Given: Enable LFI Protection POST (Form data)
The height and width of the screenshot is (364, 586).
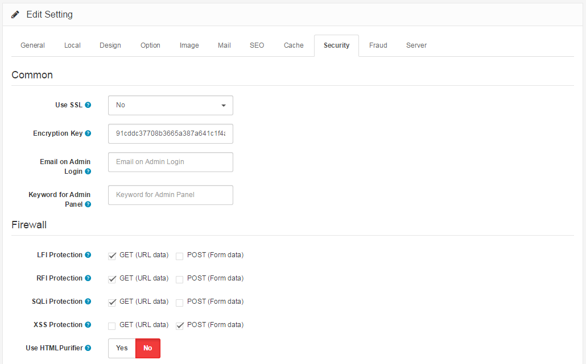Looking at the screenshot, I should click(x=179, y=256).
